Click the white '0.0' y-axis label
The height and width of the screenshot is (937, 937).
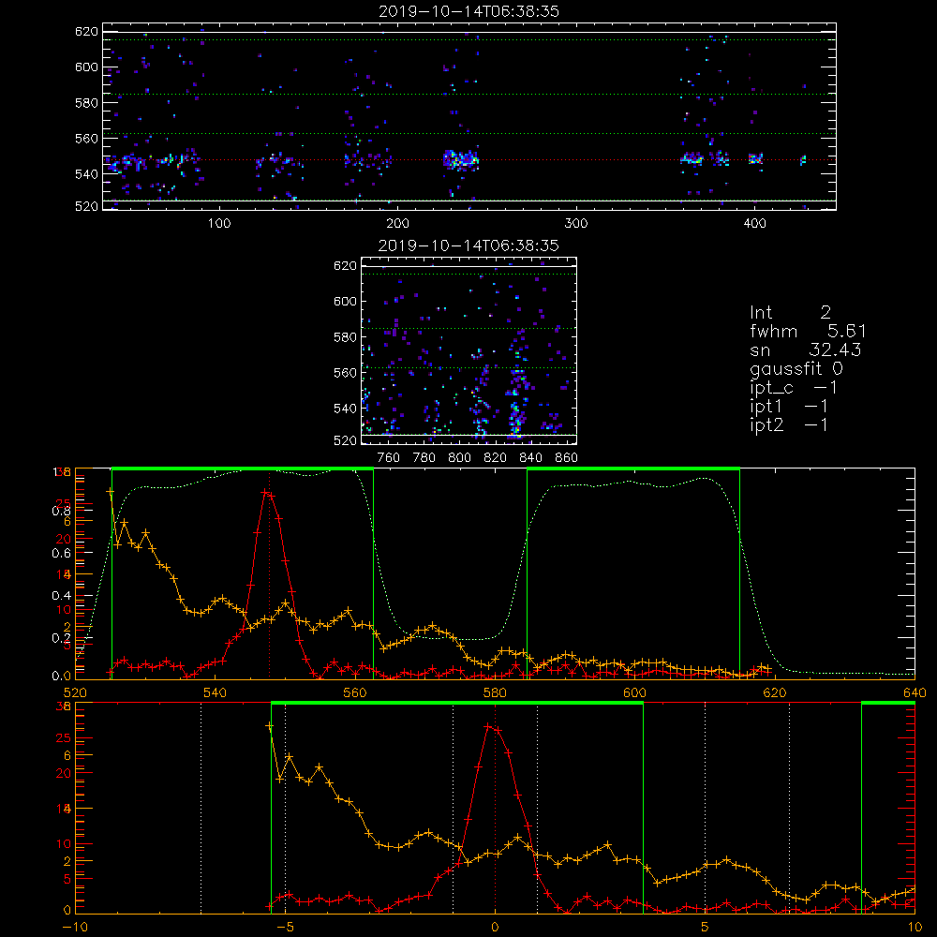[61, 676]
